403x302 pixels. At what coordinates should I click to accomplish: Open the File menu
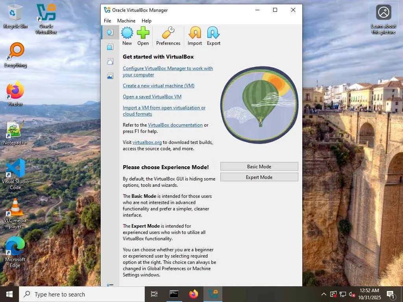[x=107, y=21]
